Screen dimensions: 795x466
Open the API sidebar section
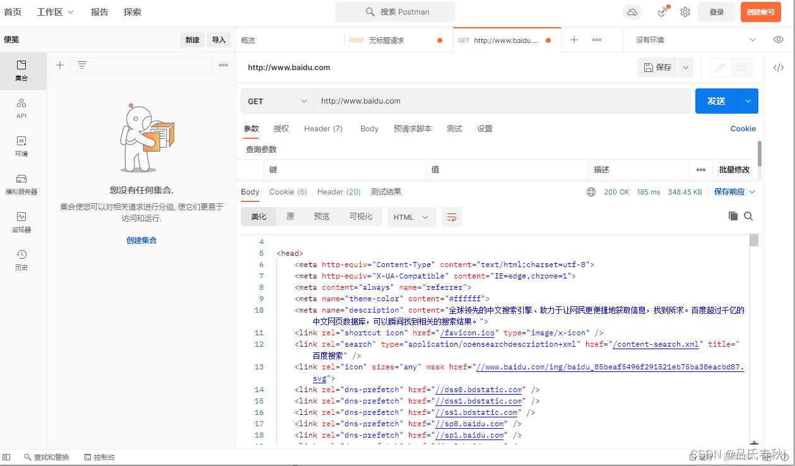pyautogui.click(x=21, y=109)
